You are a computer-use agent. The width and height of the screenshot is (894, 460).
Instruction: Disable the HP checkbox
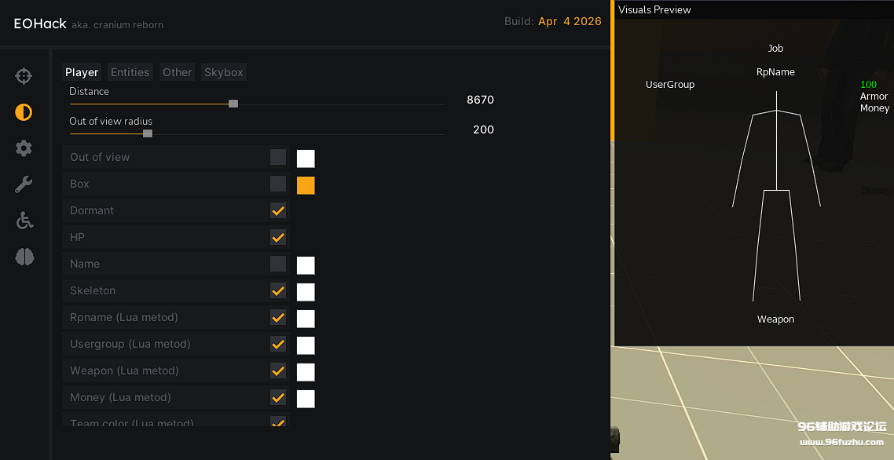[278, 237]
